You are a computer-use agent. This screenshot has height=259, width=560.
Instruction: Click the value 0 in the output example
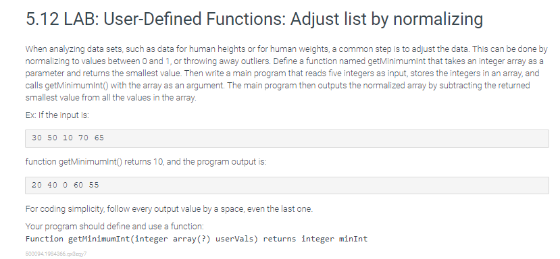click(65, 185)
